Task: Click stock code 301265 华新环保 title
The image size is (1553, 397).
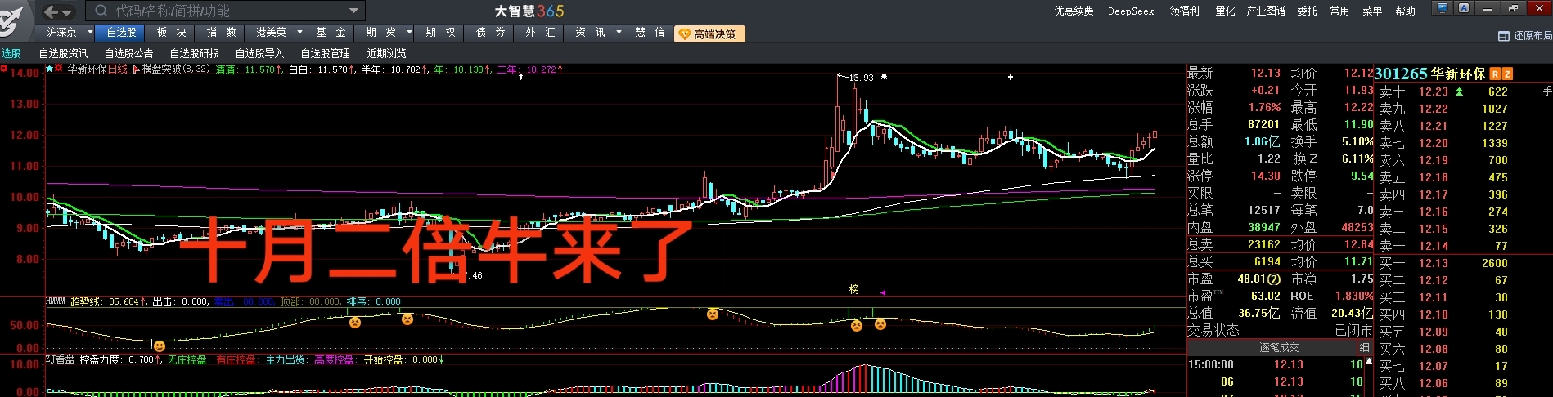Action: pyautogui.click(x=1429, y=74)
